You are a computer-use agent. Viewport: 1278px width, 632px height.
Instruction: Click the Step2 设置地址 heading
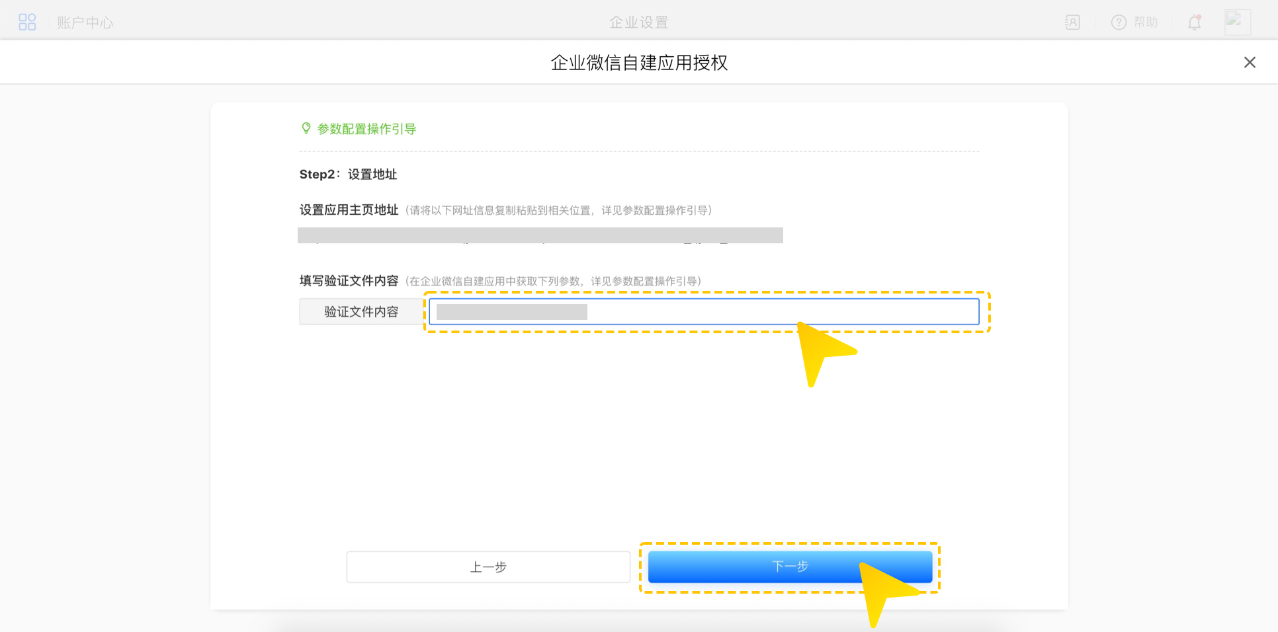(348, 175)
